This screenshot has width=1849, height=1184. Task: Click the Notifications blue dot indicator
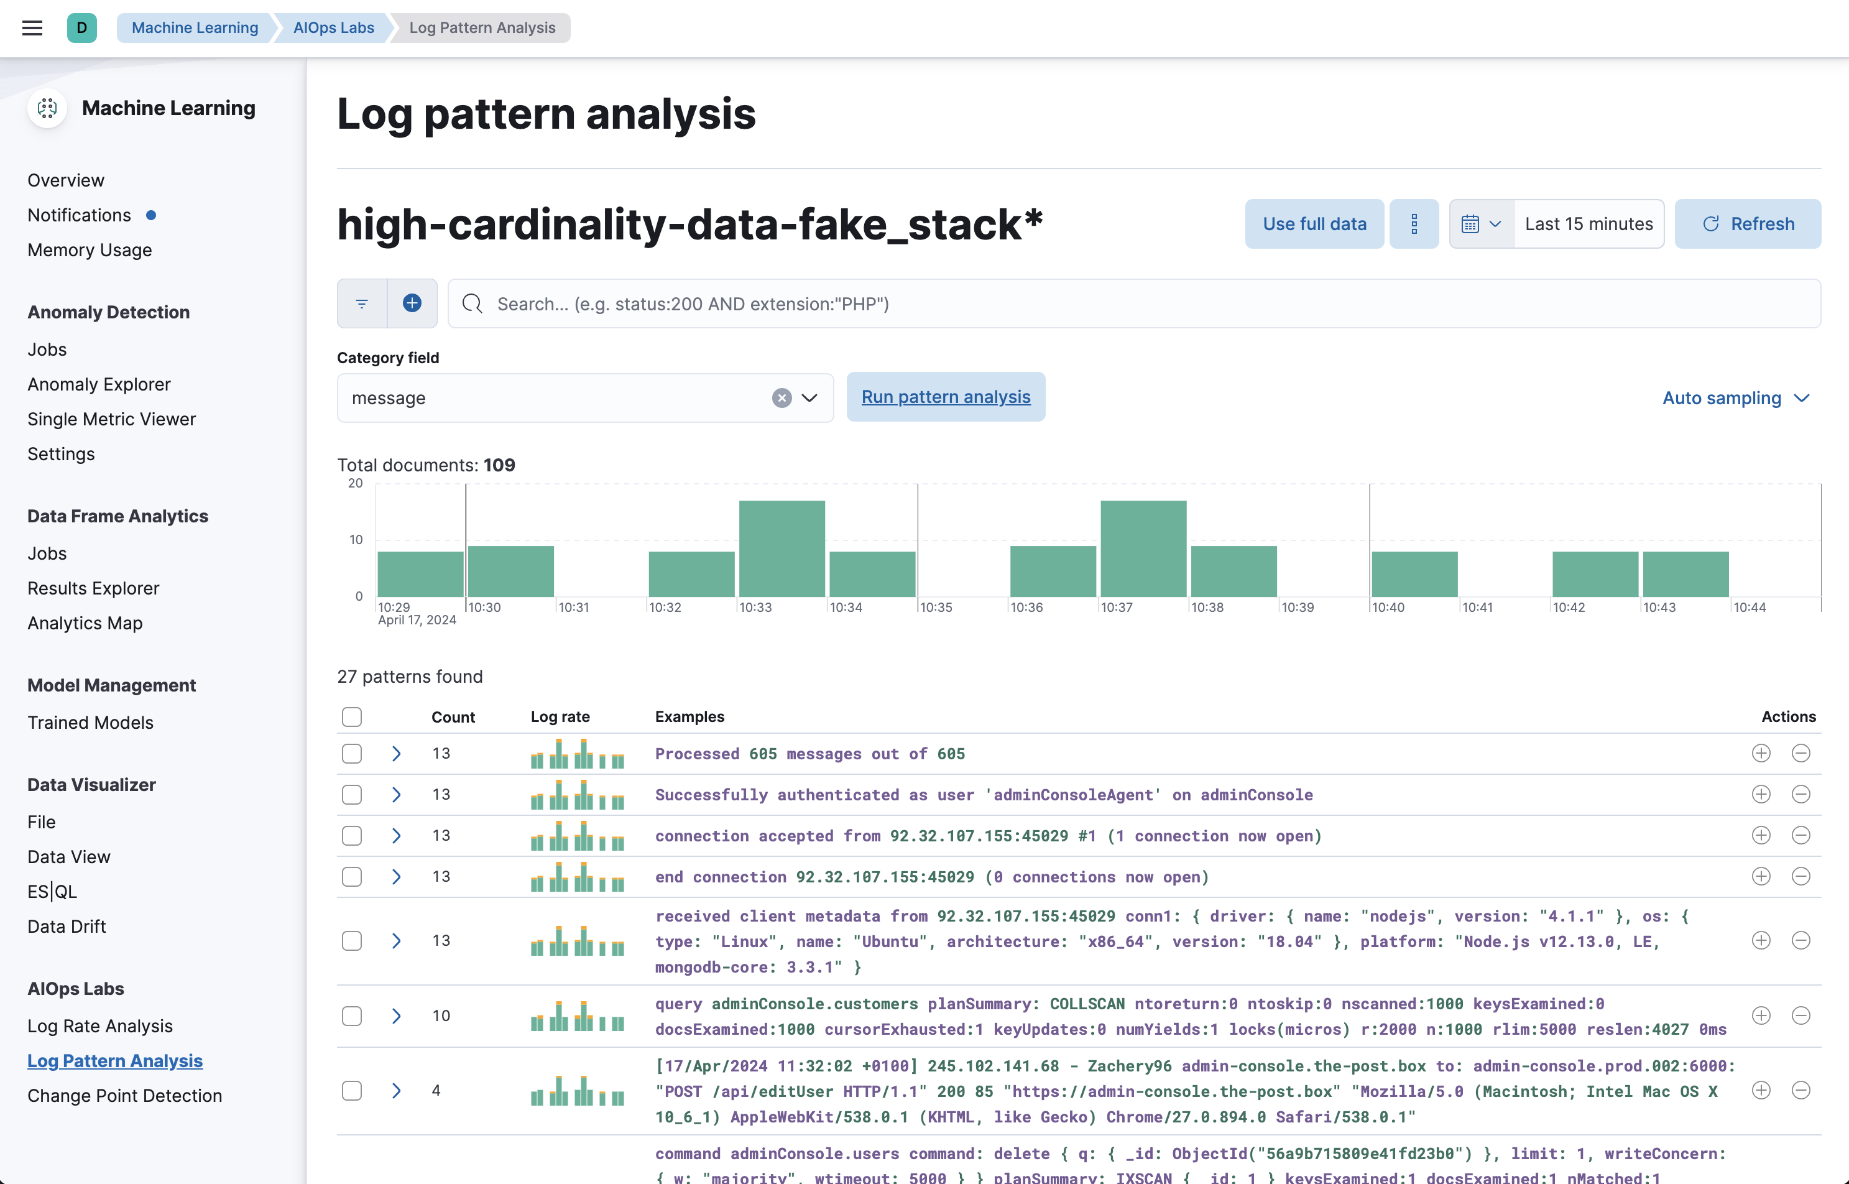pyautogui.click(x=152, y=215)
